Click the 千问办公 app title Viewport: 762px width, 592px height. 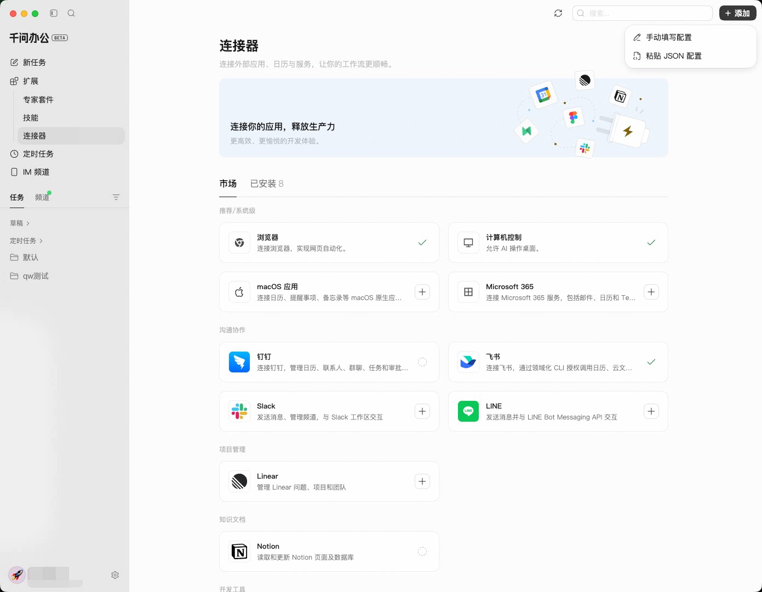(29, 38)
